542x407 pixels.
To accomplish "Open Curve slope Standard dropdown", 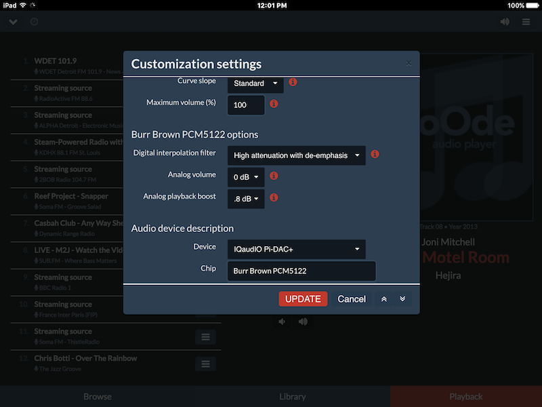I will point(255,83).
